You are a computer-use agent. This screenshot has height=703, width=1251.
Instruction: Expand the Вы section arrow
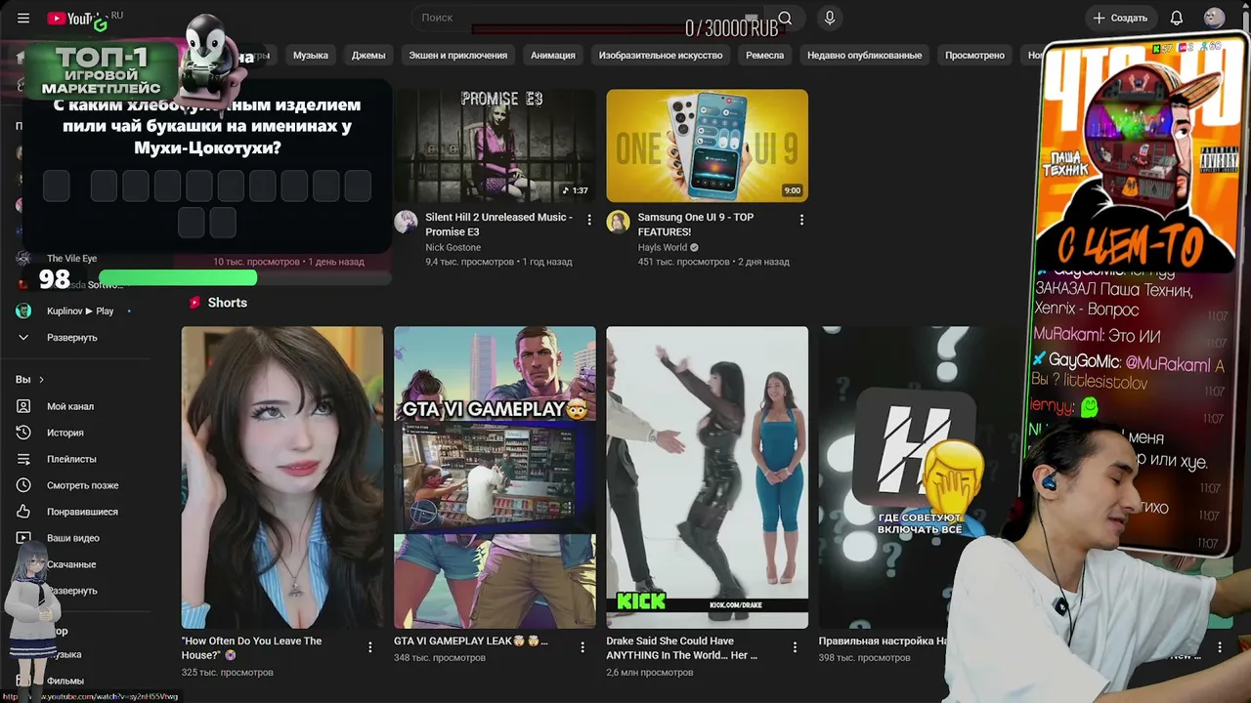41,380
